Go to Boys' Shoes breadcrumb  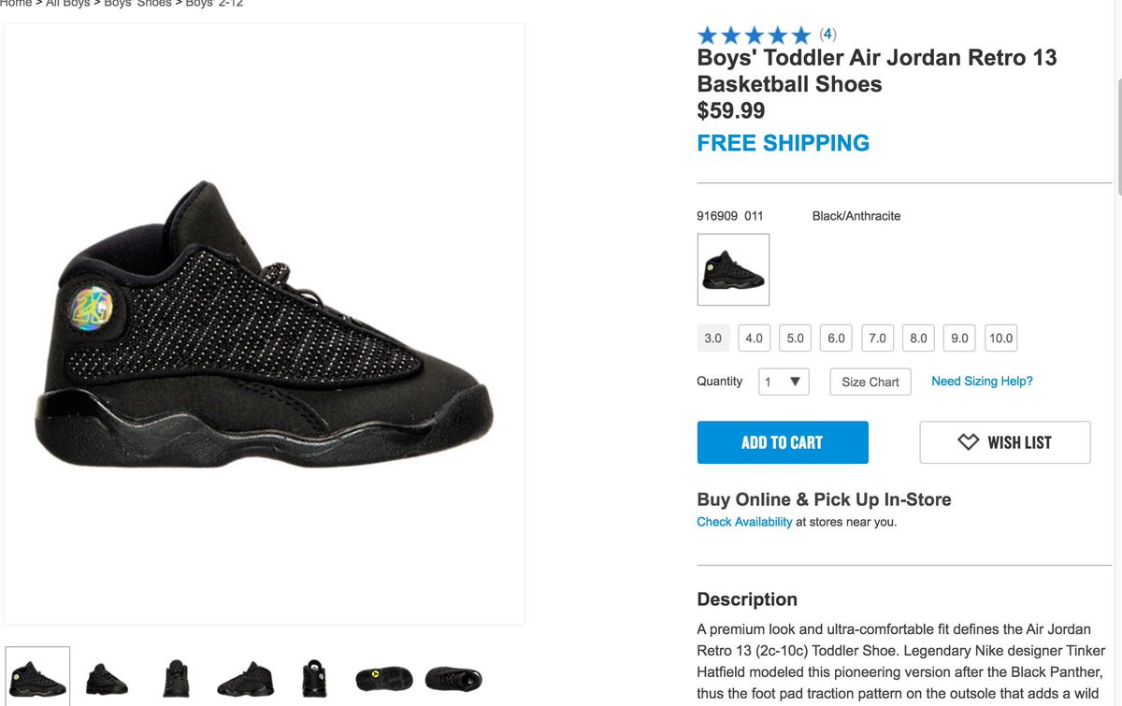(137, 4)
